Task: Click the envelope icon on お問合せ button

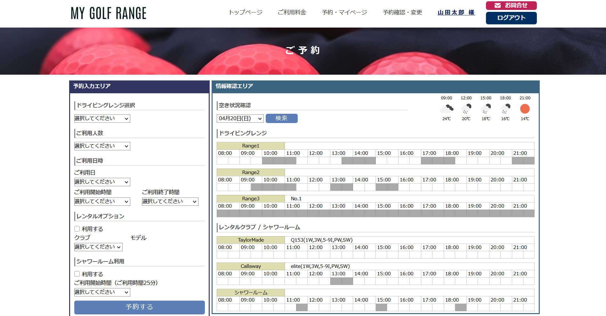Action: 497,5
